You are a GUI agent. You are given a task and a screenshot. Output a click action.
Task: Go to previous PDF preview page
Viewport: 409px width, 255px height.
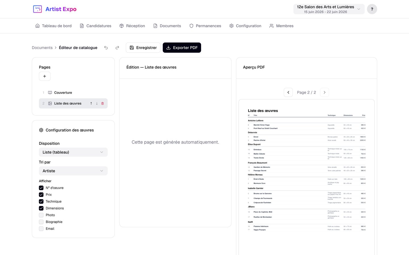click(288, 92)
